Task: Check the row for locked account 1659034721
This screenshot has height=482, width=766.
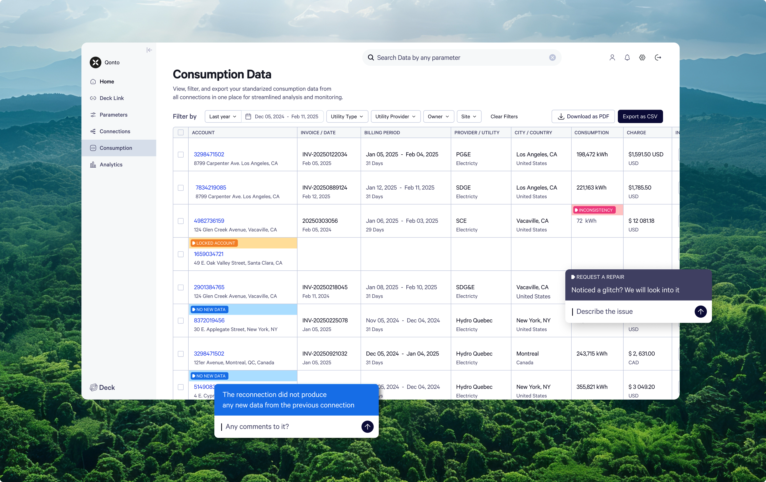Action: [x=180, y=254]
